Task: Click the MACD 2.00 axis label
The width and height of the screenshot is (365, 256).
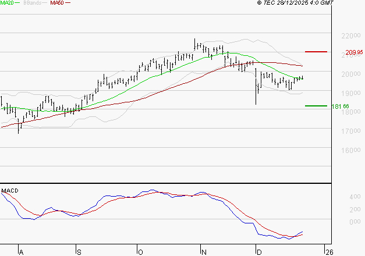Action: 355,209
